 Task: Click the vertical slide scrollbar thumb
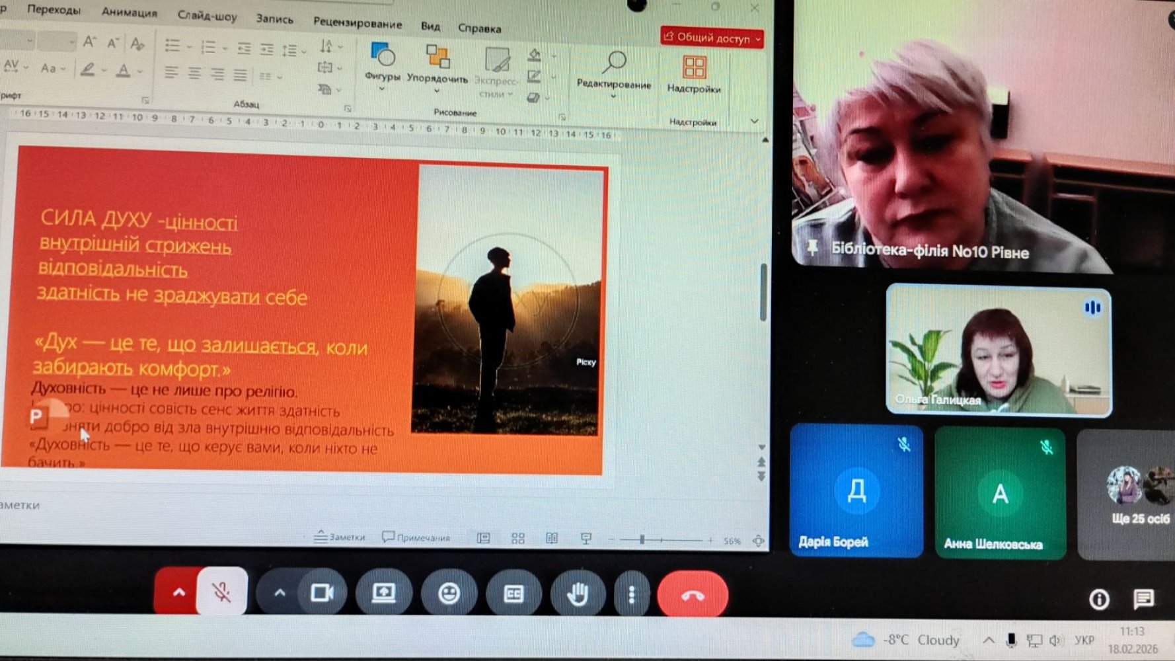[x=763, y=292]
